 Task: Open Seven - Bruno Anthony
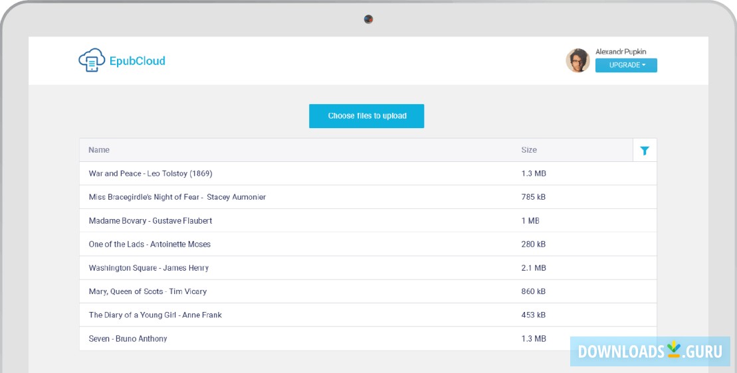tap(128, 338)
